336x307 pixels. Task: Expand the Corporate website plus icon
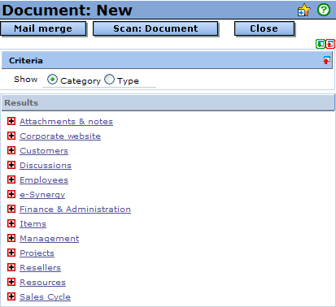pos(11,136)
